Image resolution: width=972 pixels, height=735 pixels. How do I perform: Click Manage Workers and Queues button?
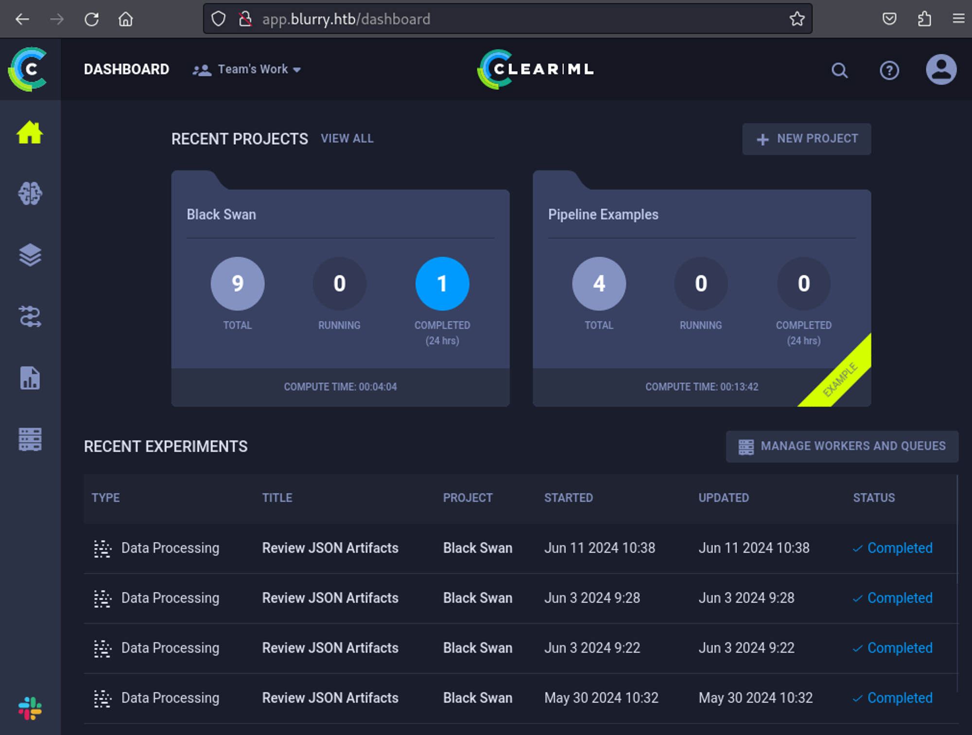point(842,446)
